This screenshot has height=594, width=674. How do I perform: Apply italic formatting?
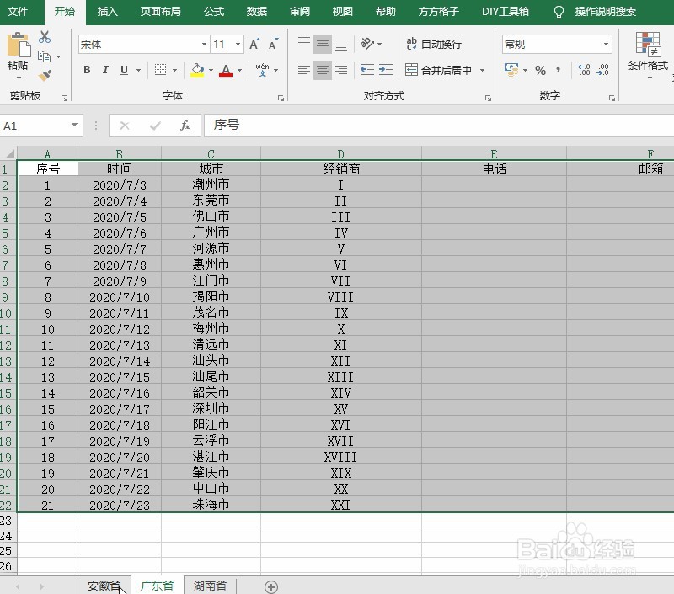pyautogui.click(x=104, y=70)
